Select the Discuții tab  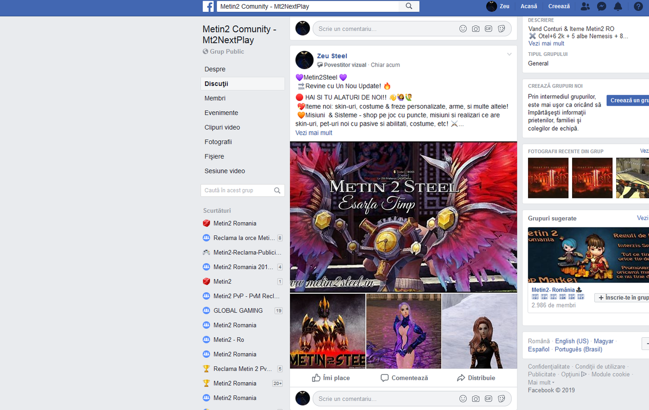(242, 84)
